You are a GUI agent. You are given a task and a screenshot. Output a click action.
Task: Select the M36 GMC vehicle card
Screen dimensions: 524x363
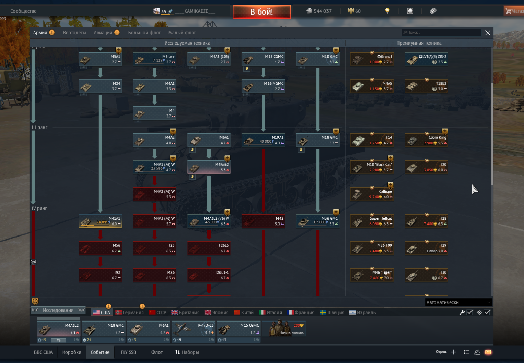318,221
